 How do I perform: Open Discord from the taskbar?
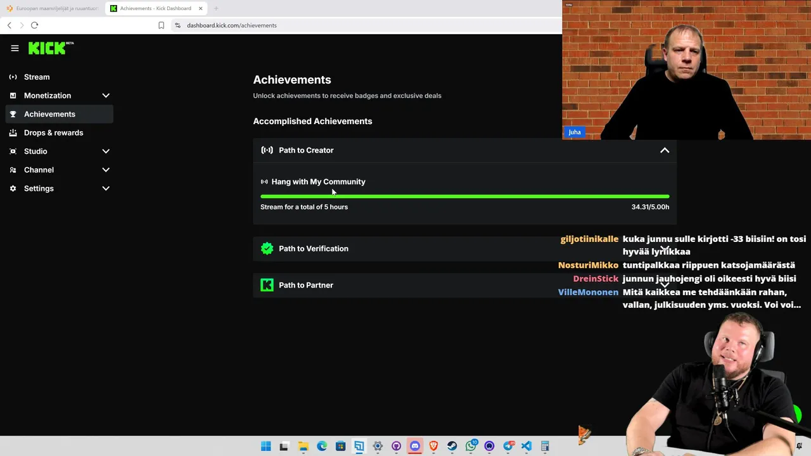(415, 446)
